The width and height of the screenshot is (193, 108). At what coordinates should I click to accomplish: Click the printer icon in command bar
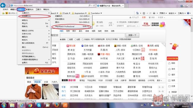coord(154,13)
